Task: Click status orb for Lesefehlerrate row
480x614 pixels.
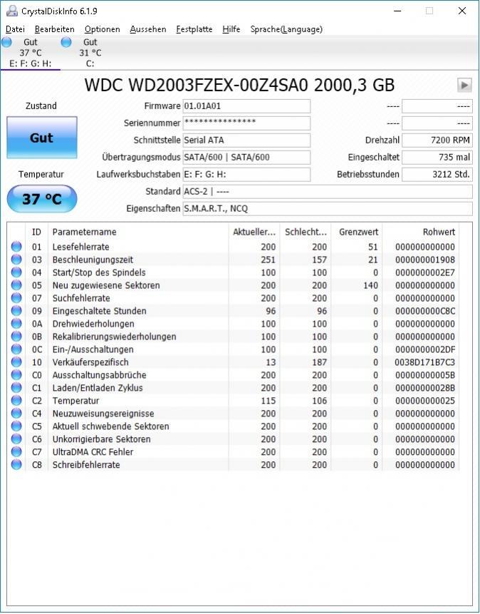Action: tap(16, 247)
